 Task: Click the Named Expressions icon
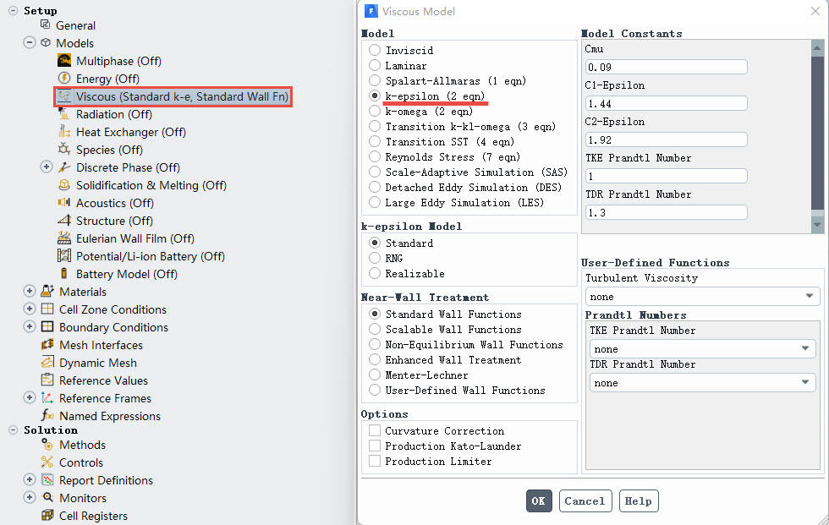(47, 416)
